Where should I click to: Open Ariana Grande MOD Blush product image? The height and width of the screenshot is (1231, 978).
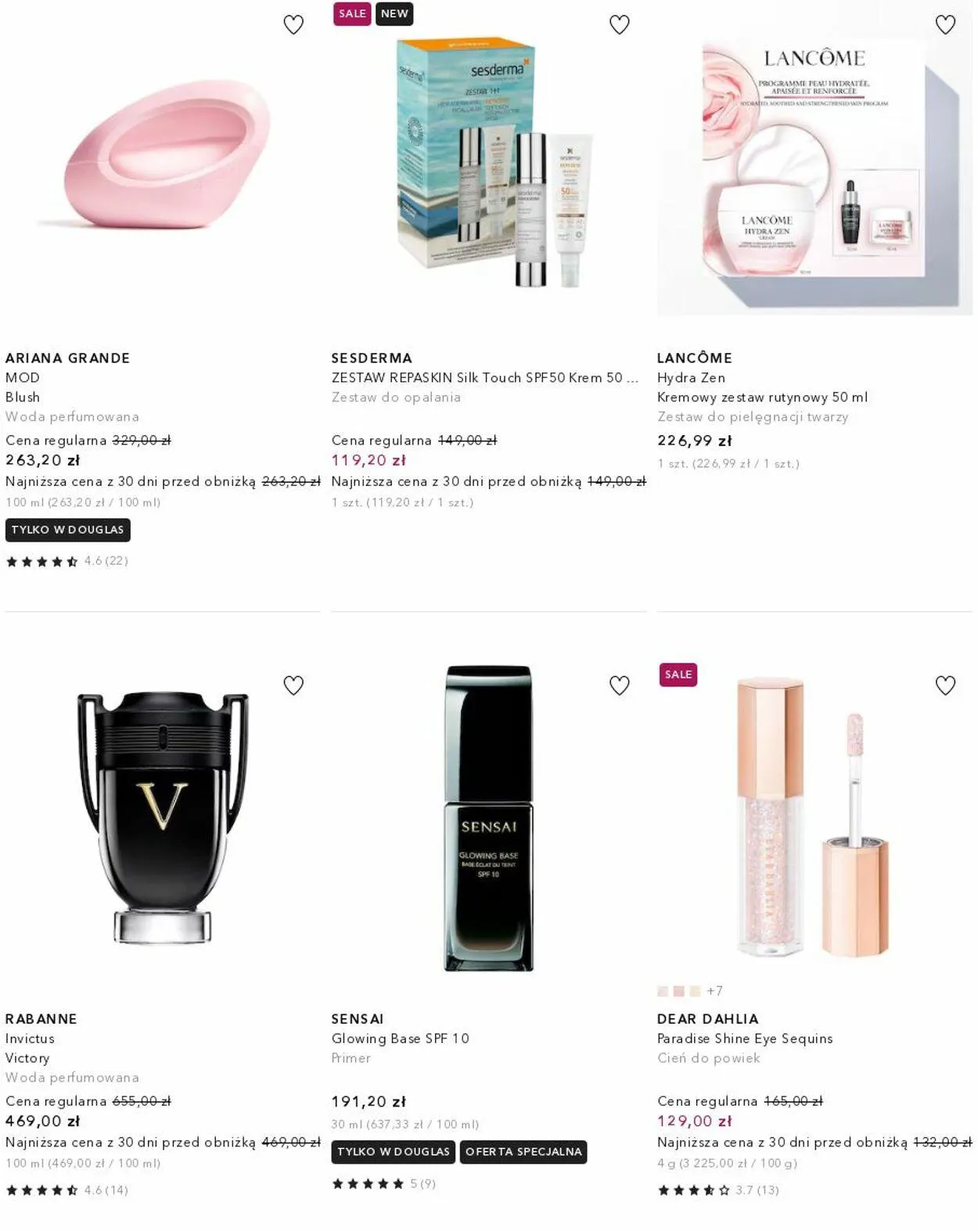[x=163, y=157]
